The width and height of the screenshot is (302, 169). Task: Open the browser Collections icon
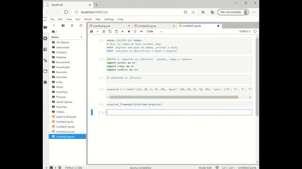coord(212,12)
